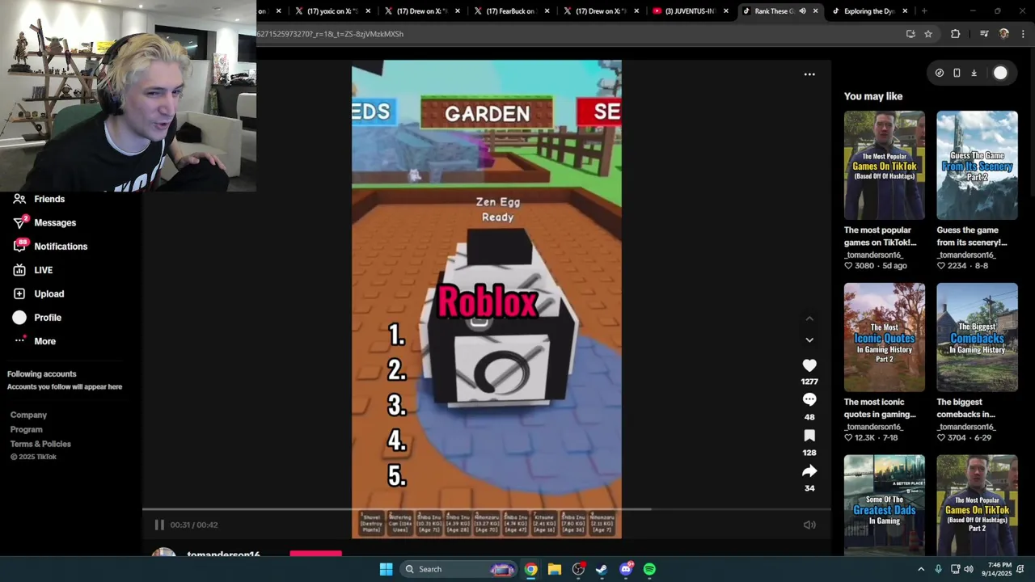This screenshot has height=582, width=1035.
Task: Open Discord from the taskbar
Action: [x=626, y=569]
